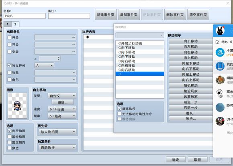Click the 随机移动 command button
The image size is (233, 166).
coord(191,85)
